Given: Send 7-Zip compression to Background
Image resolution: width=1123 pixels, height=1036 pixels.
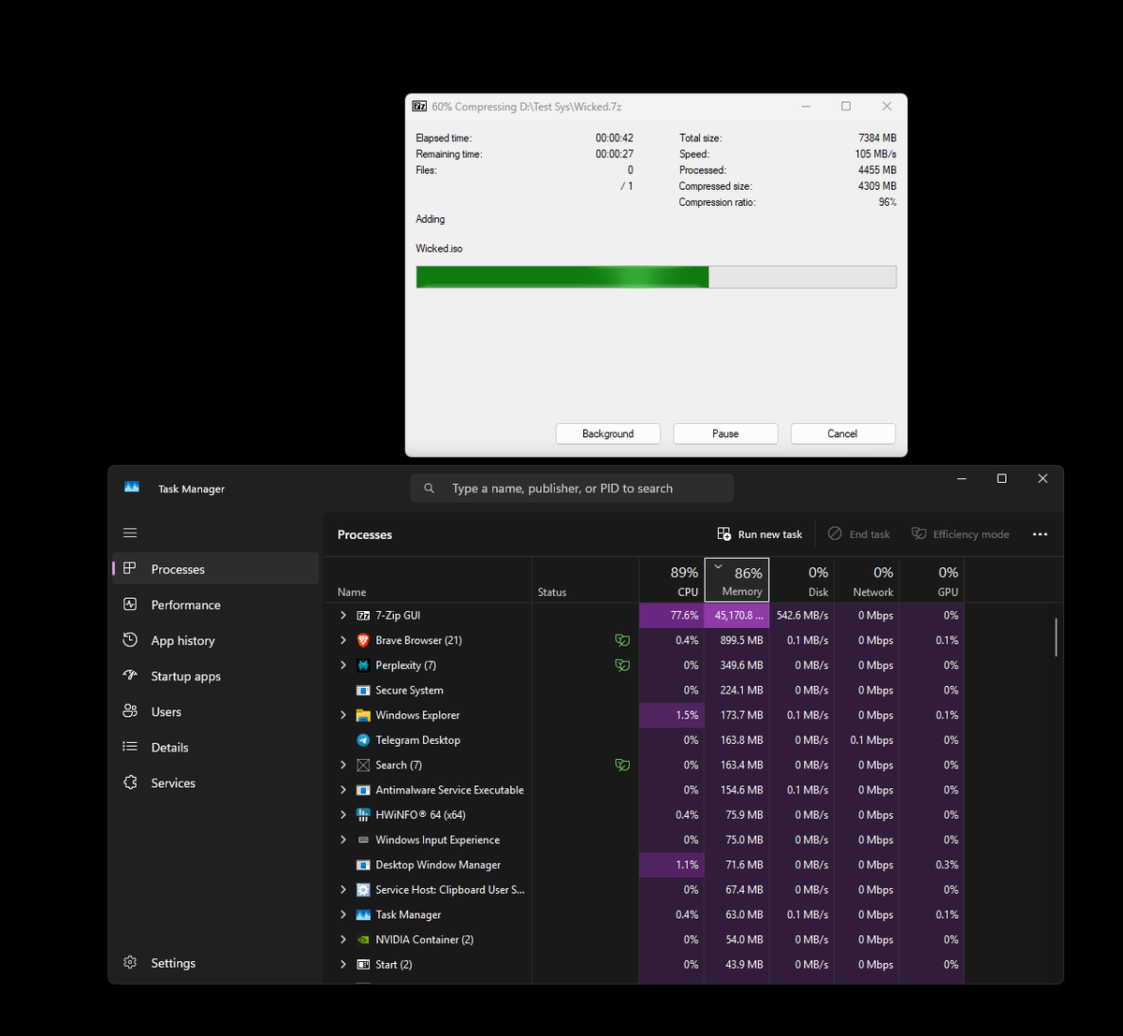Looking at the screenshot, I should pyautogui.click(x=608, y=433).
